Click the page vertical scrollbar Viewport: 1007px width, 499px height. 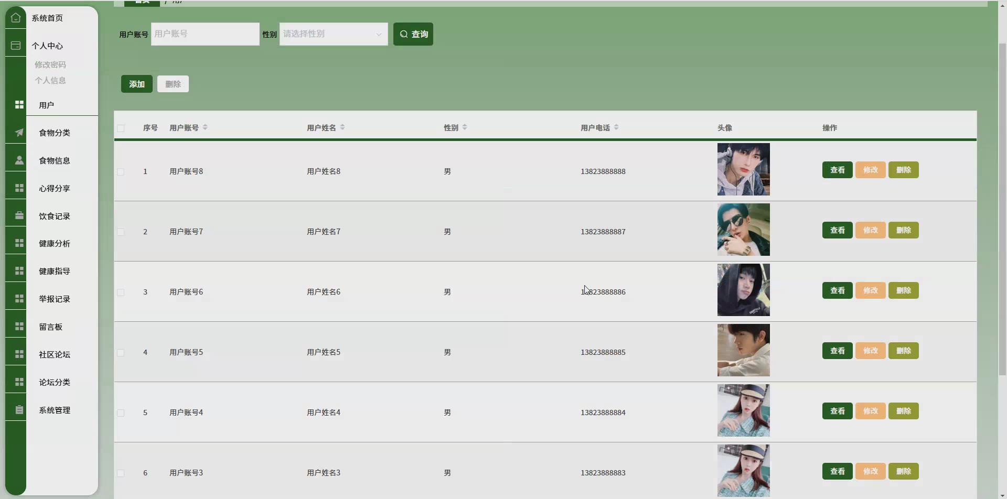[1002, 210]
